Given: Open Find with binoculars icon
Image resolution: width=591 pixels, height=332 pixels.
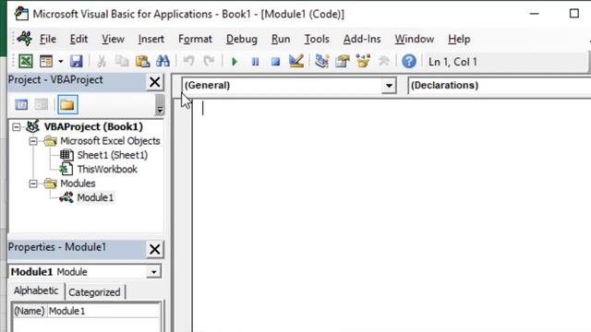Looking at the screenshot, I should (163, 61).
